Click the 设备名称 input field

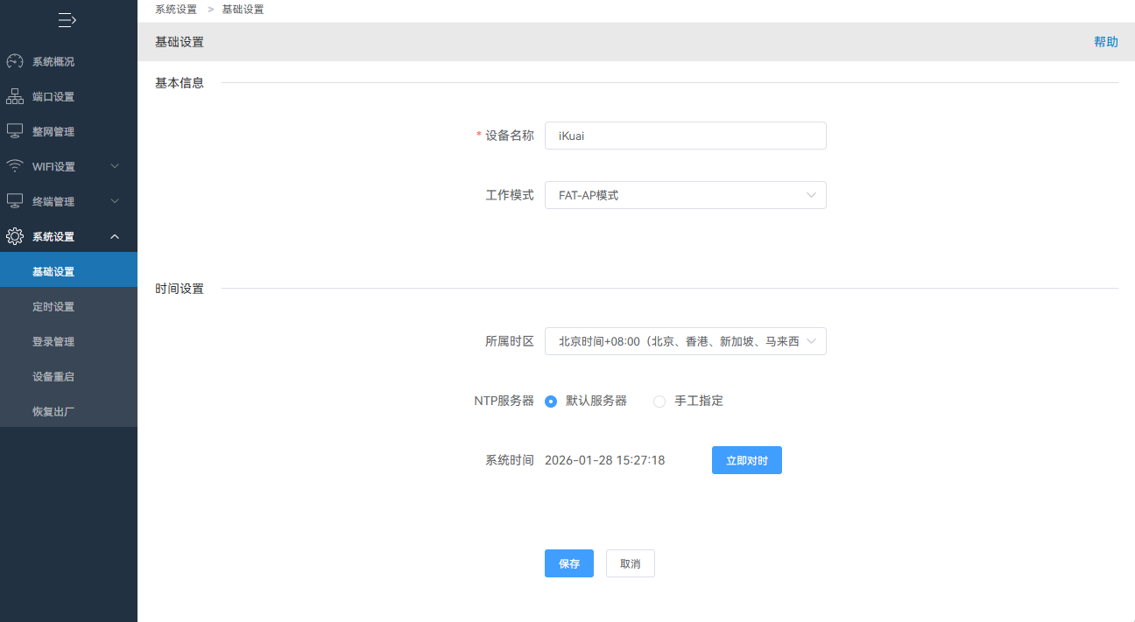pyautogui.click(x=686, y=136)
